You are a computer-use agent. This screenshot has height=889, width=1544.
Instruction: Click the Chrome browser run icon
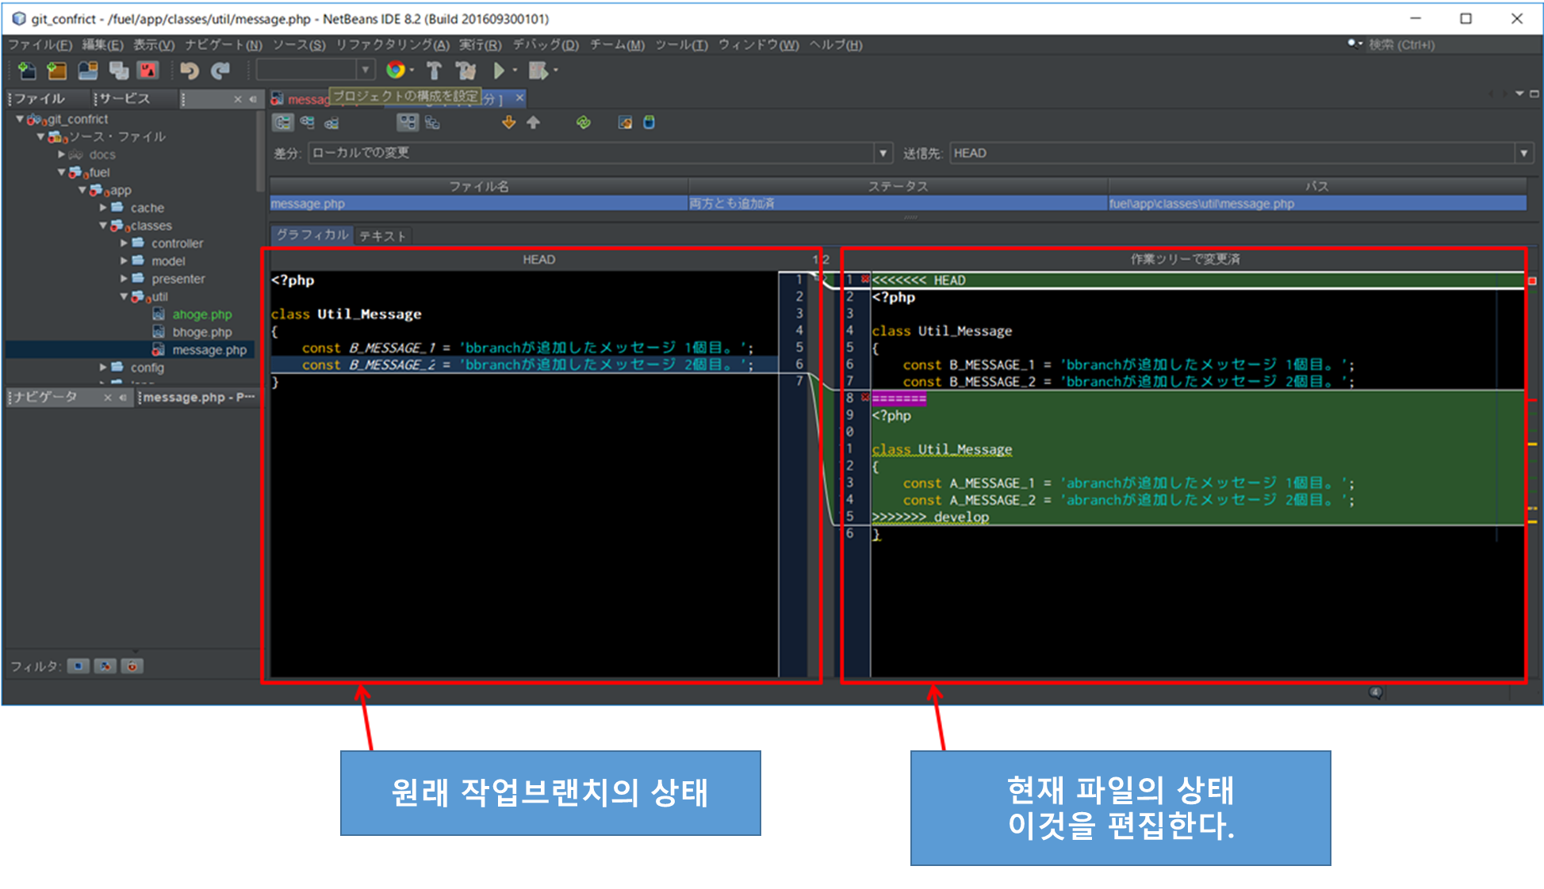pyautogui.click(x=396, y=71)
